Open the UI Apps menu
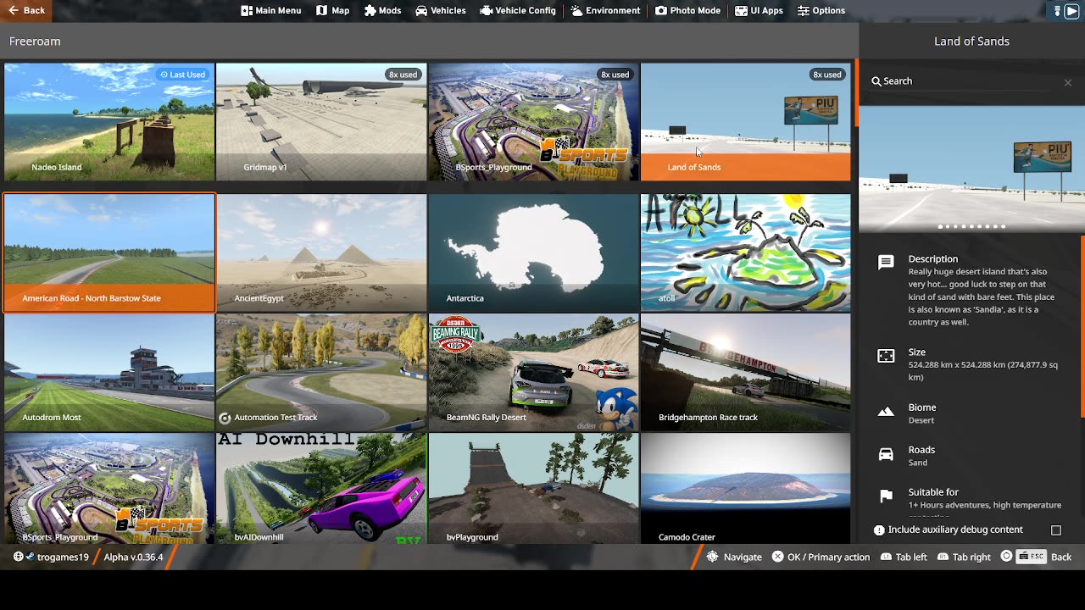This screenshot has width=1085, height=610. (759, 10)
